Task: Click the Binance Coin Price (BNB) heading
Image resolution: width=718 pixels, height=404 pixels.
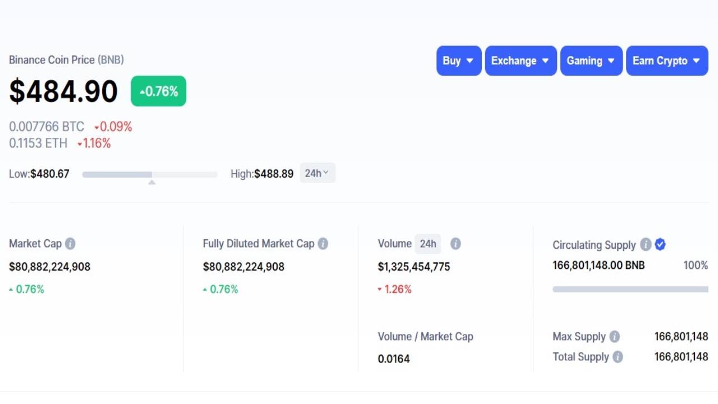Action: coord(66,60)
